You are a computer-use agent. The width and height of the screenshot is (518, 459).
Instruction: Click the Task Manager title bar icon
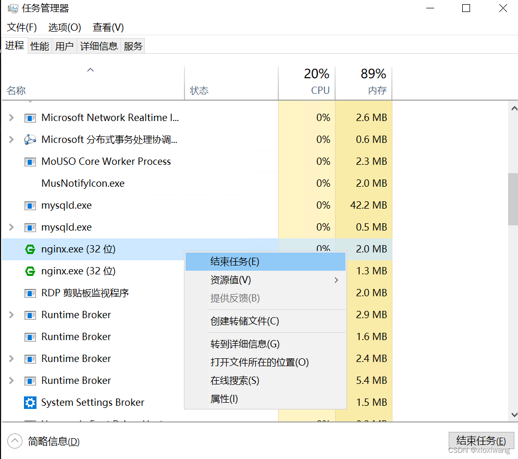[13, 8]
